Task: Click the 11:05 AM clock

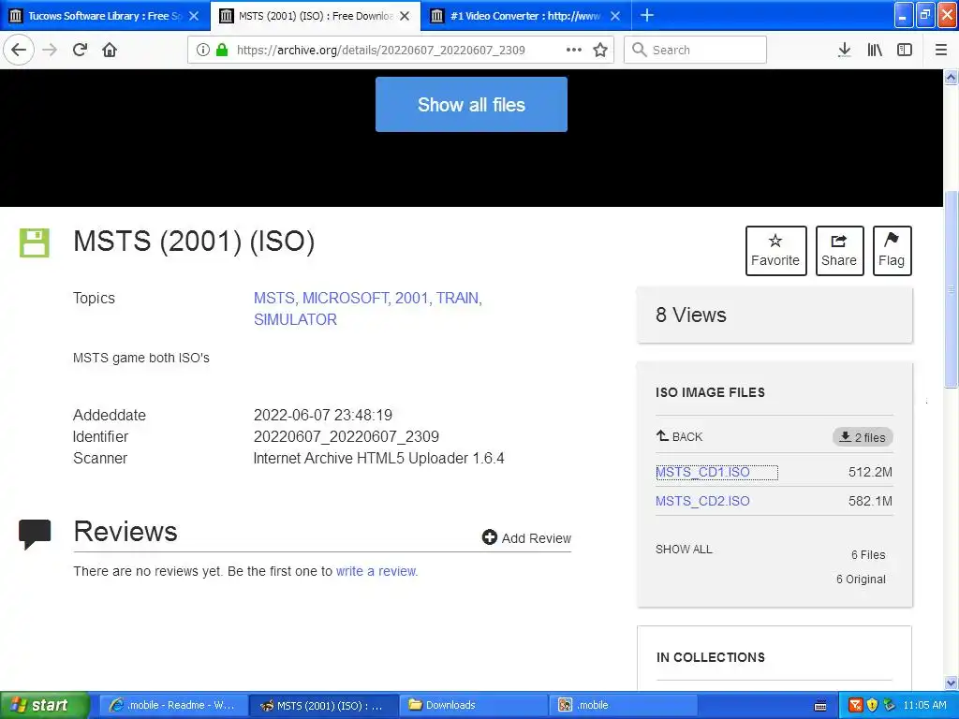Action: coord(924,705)
